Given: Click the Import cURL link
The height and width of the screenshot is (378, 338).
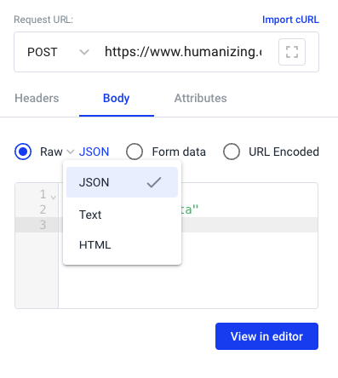Looking at the screenshot, I should pyautogui.click(x=290, y=20).
